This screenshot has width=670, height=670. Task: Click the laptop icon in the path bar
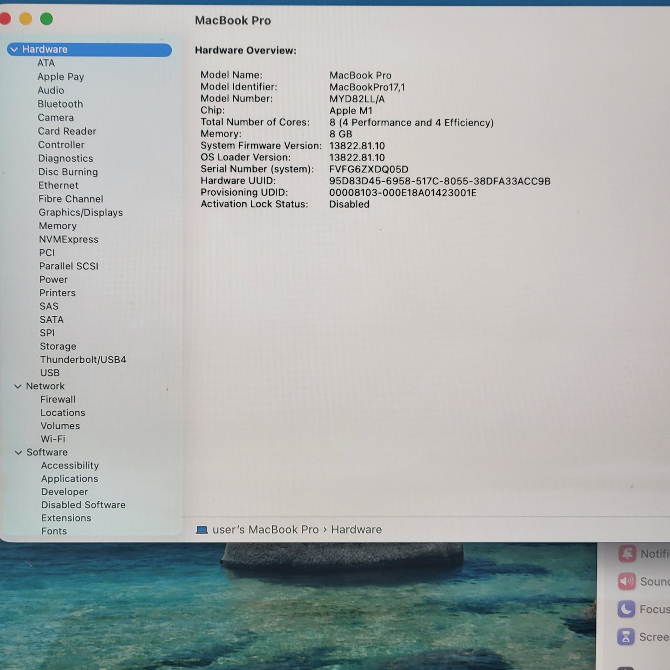coord(202,530)
